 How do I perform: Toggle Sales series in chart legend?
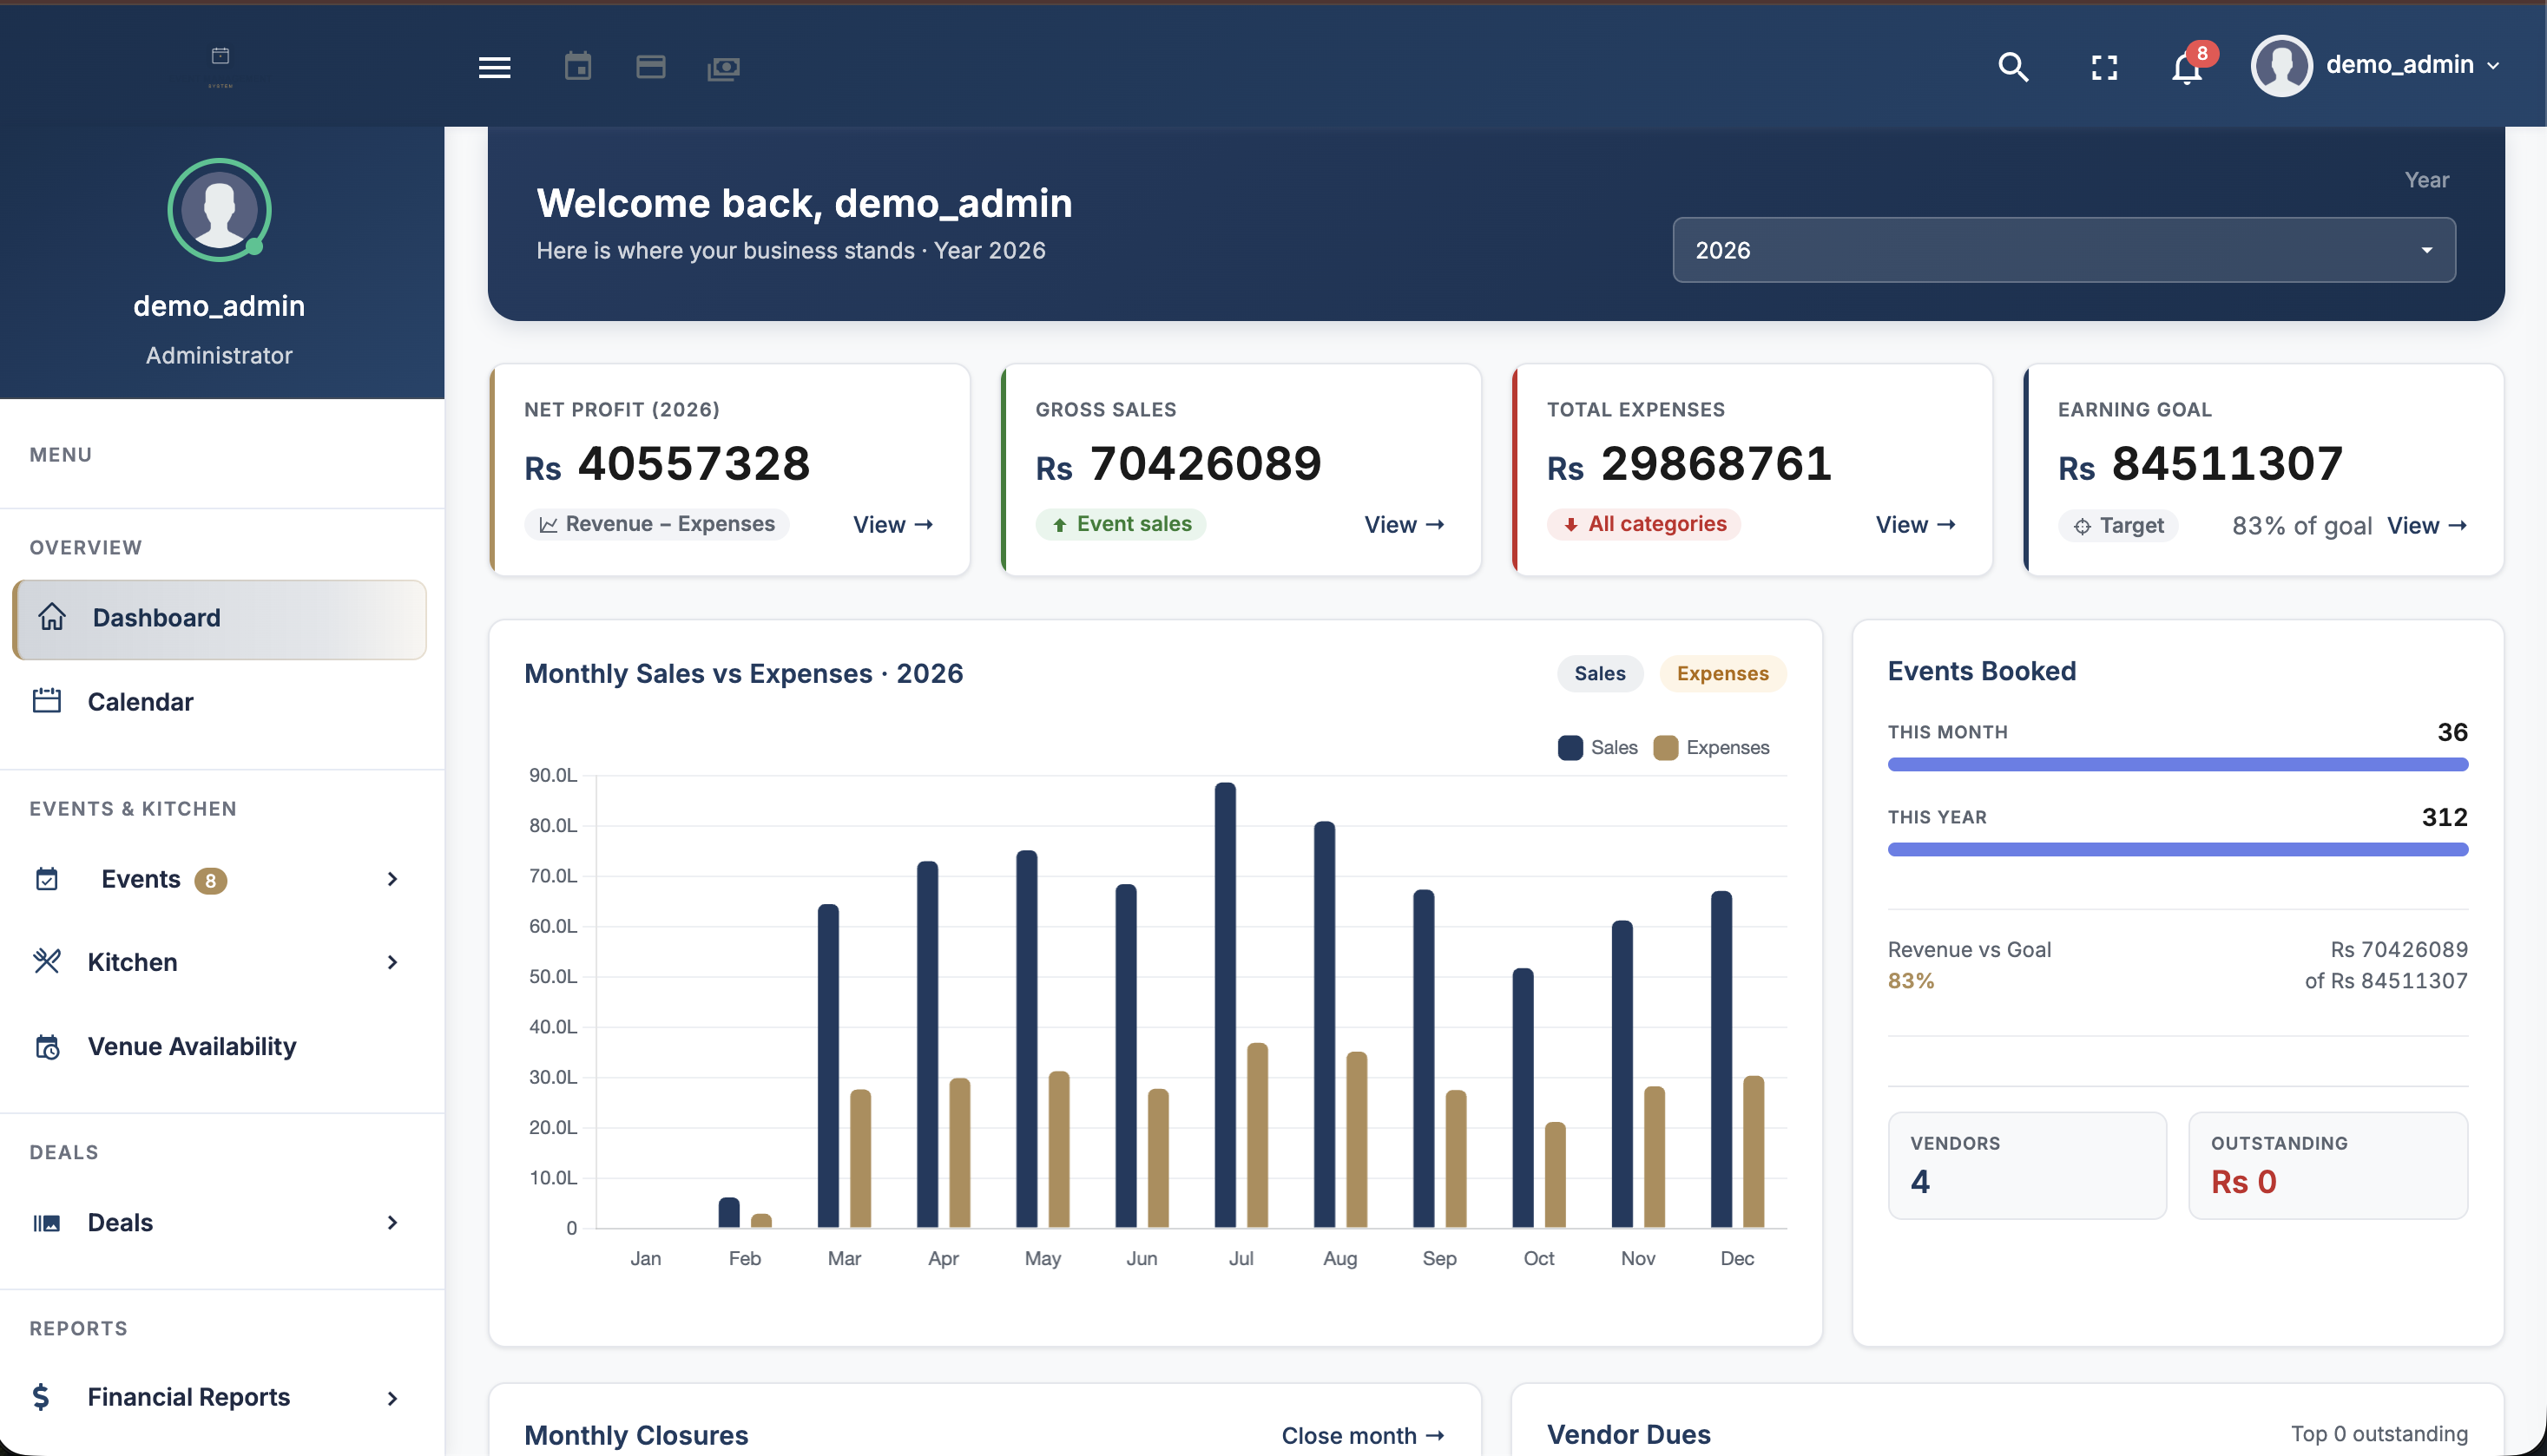point(1597,747)
